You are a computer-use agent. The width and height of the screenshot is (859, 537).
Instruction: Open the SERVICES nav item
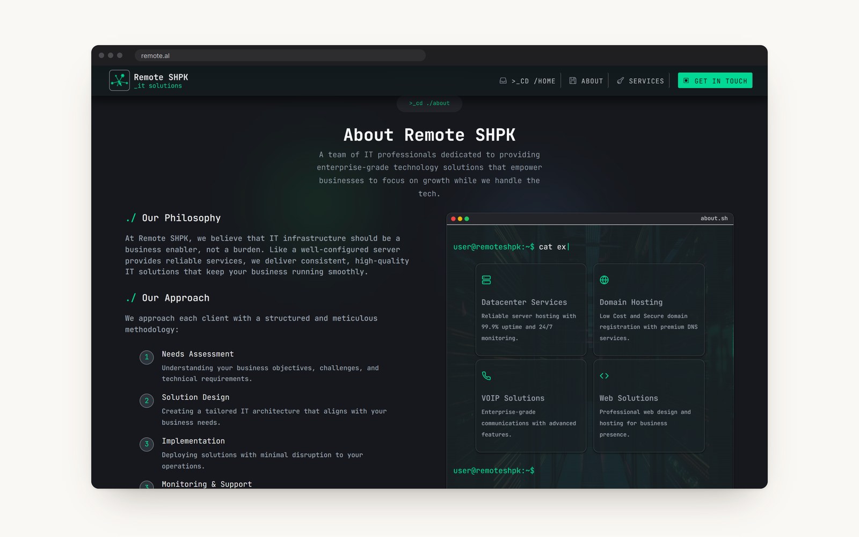[640, 81]
